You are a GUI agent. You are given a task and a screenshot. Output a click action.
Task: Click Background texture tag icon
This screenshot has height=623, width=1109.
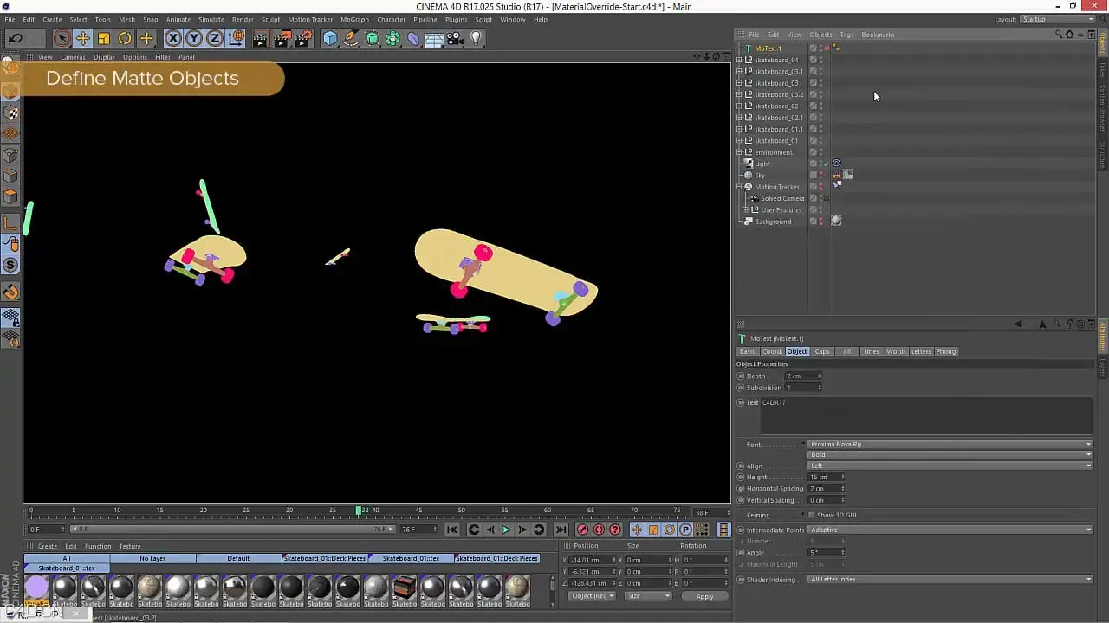pos(836,221)
